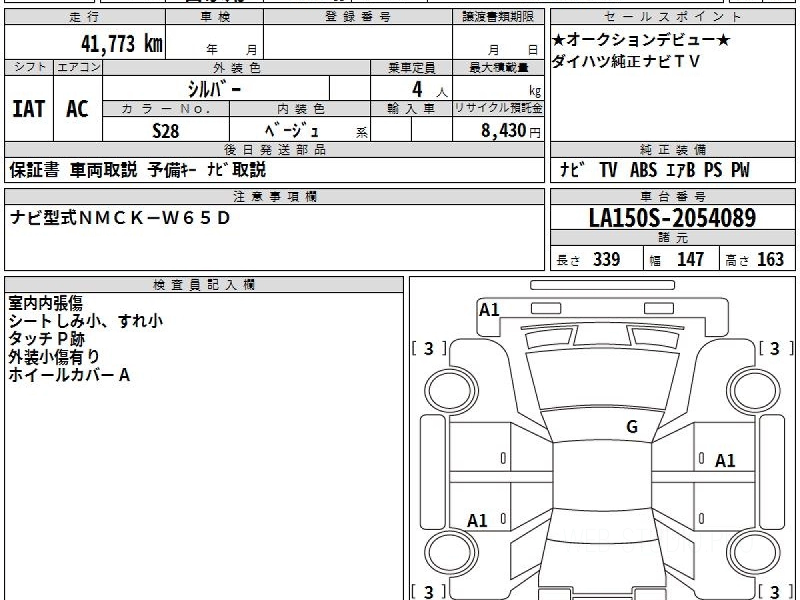This screenshot has width=800, height=600.
Task: Select the seating capacity 4 人
Action: click(429, 89)
